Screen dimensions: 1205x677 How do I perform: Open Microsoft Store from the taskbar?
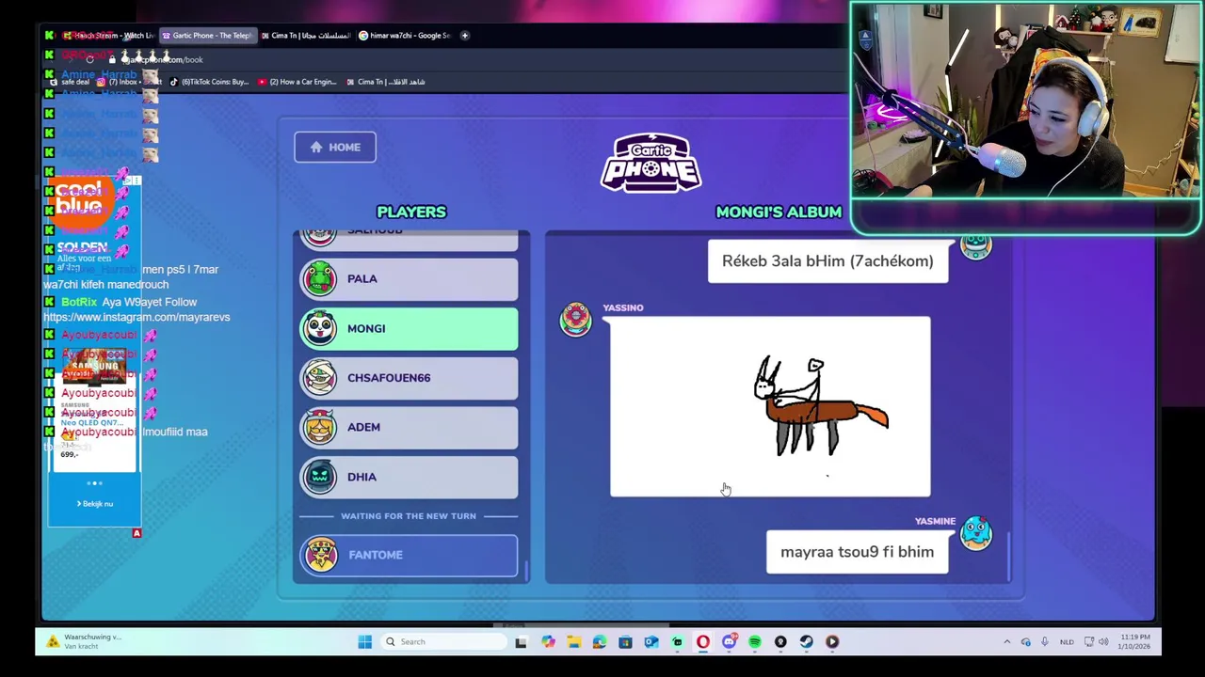point(625,641)
